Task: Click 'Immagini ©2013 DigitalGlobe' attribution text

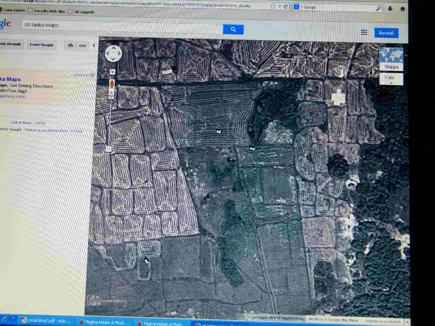Action: 277,318
